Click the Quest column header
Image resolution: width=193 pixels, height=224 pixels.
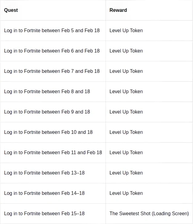click(x=11, y=10)
